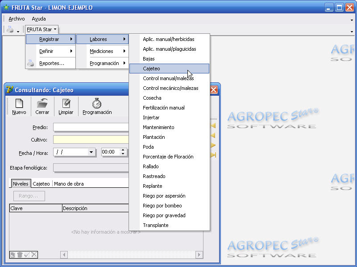This screenshot has height=267, width=357.
Task: Decrease the Hora time with down spinner
Action: 123,154
